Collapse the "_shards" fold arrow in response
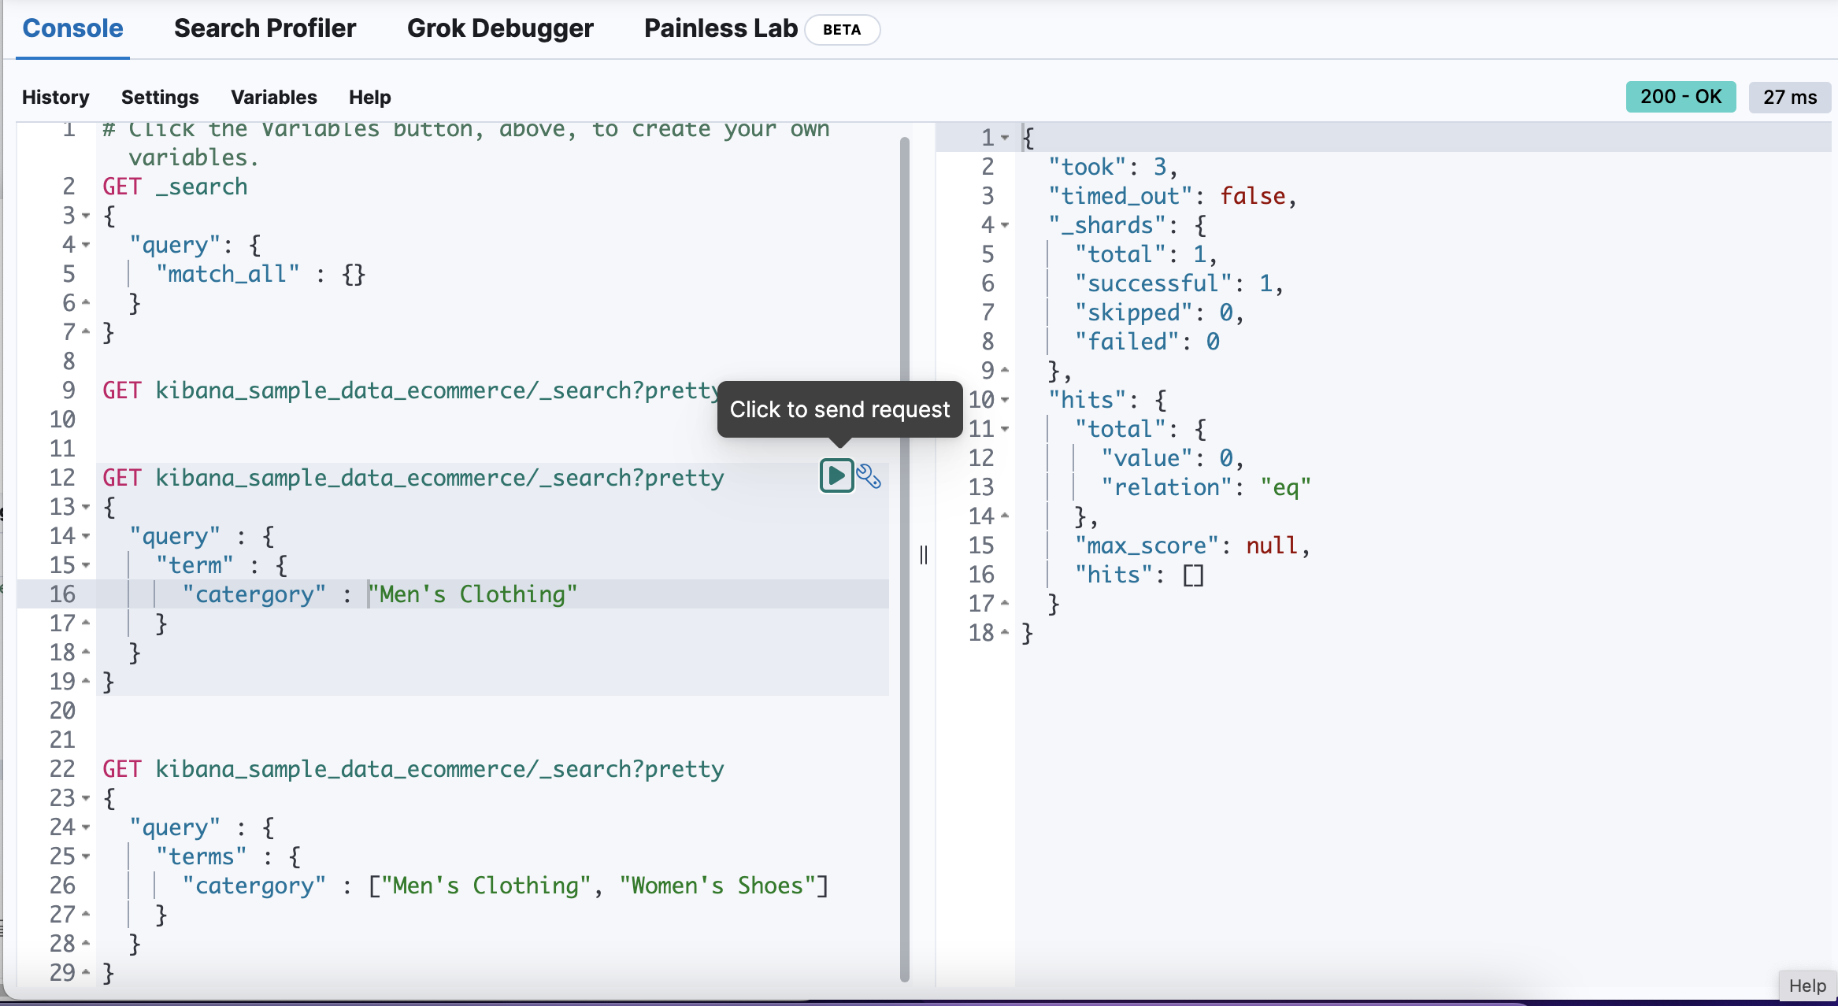Screen dimensions: 1838x1006 click(1005, 225)
